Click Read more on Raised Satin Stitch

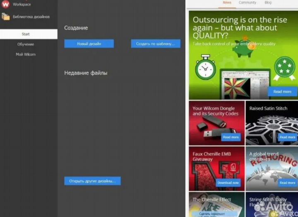287,137
